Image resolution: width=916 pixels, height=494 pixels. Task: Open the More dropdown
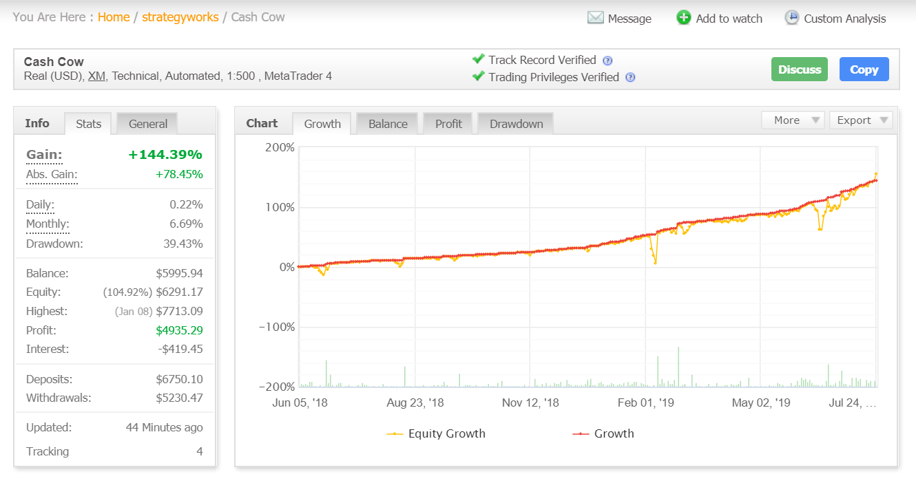coord(793,120)
